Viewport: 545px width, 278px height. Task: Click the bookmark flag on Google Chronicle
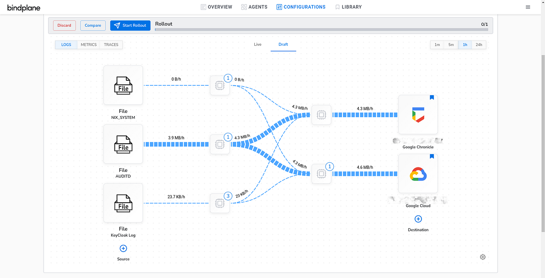(431, 98)
